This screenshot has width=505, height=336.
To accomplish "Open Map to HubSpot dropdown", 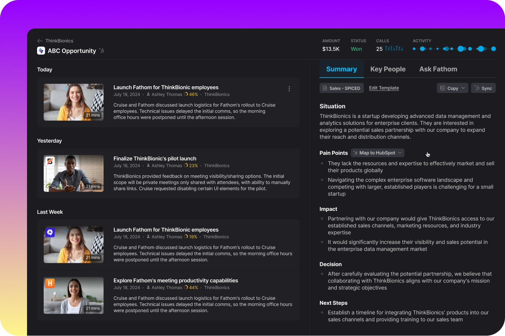I will click(378, 153).
